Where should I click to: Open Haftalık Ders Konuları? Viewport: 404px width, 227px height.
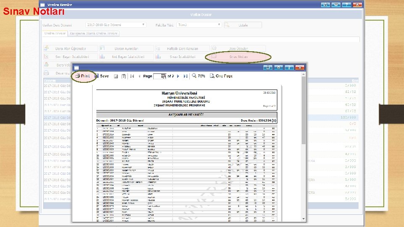182,48
